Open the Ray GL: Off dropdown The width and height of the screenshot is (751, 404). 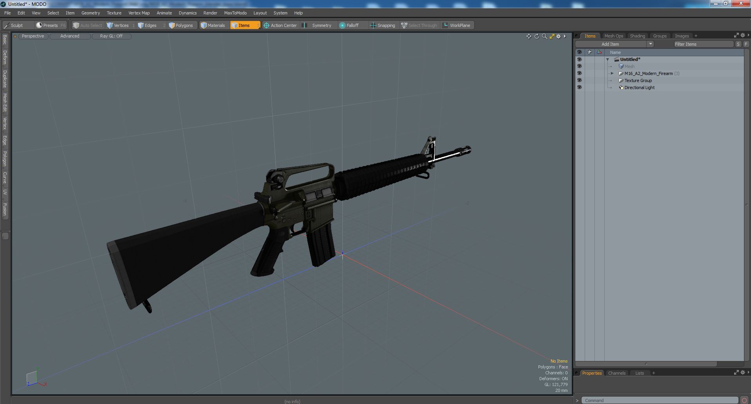pyautogui.click(x=112, y=36)
